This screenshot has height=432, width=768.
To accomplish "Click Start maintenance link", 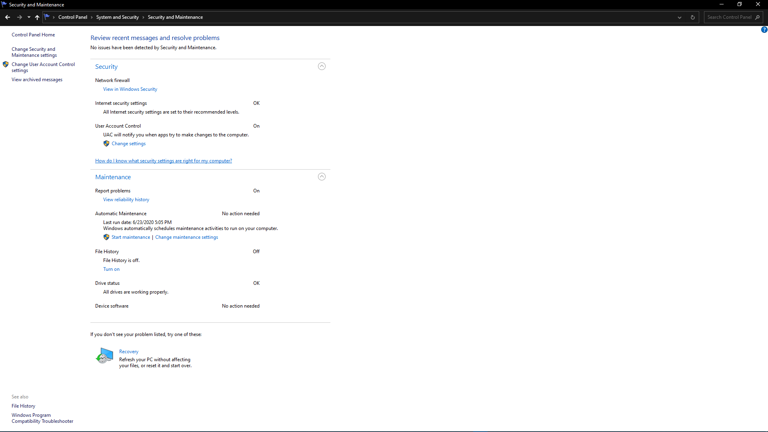I will click(x=131, y=237).
